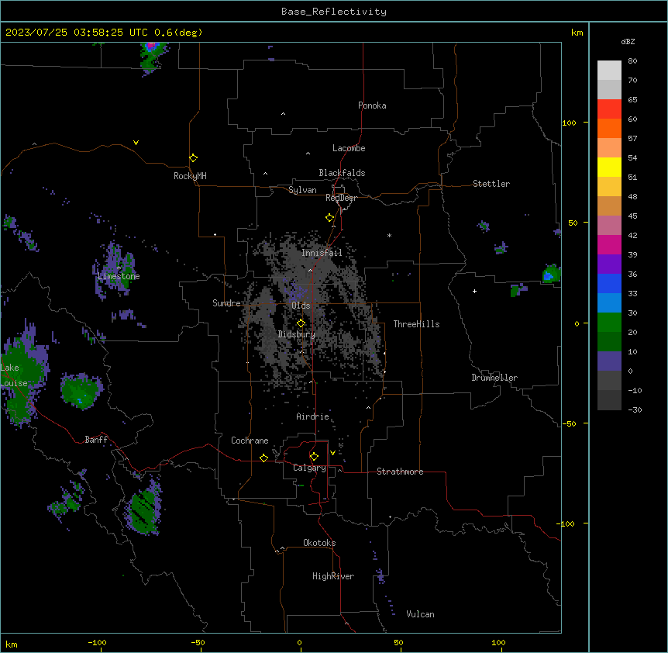This screenshot has width=668, height=653.
Task: Click the -30 value on dBZ legend
Action: click(x=635, y=410)
